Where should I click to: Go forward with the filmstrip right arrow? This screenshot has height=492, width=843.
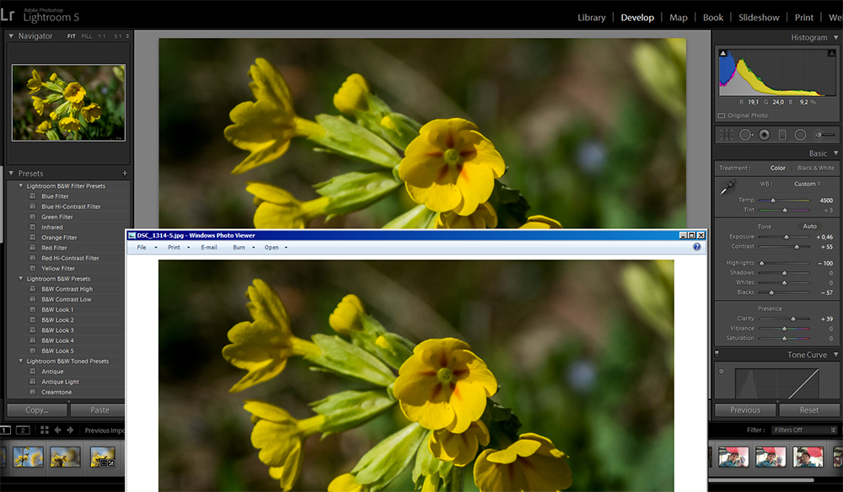point(70,430)
